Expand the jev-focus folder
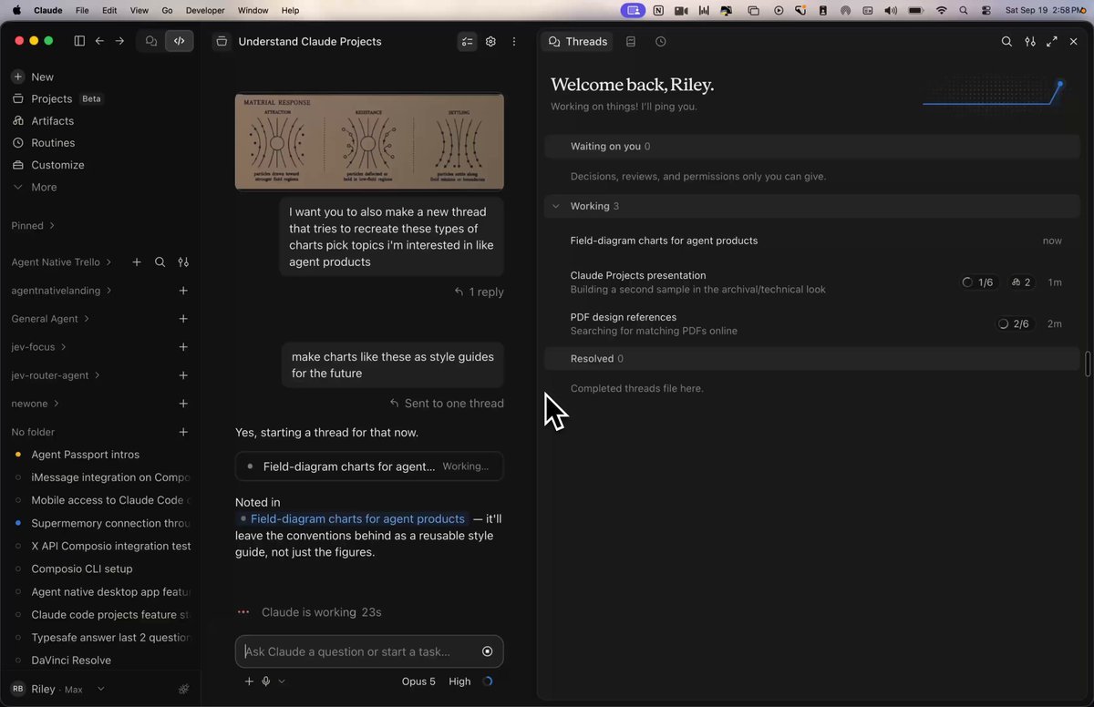The image size is (1094, 707). (38, 347)
